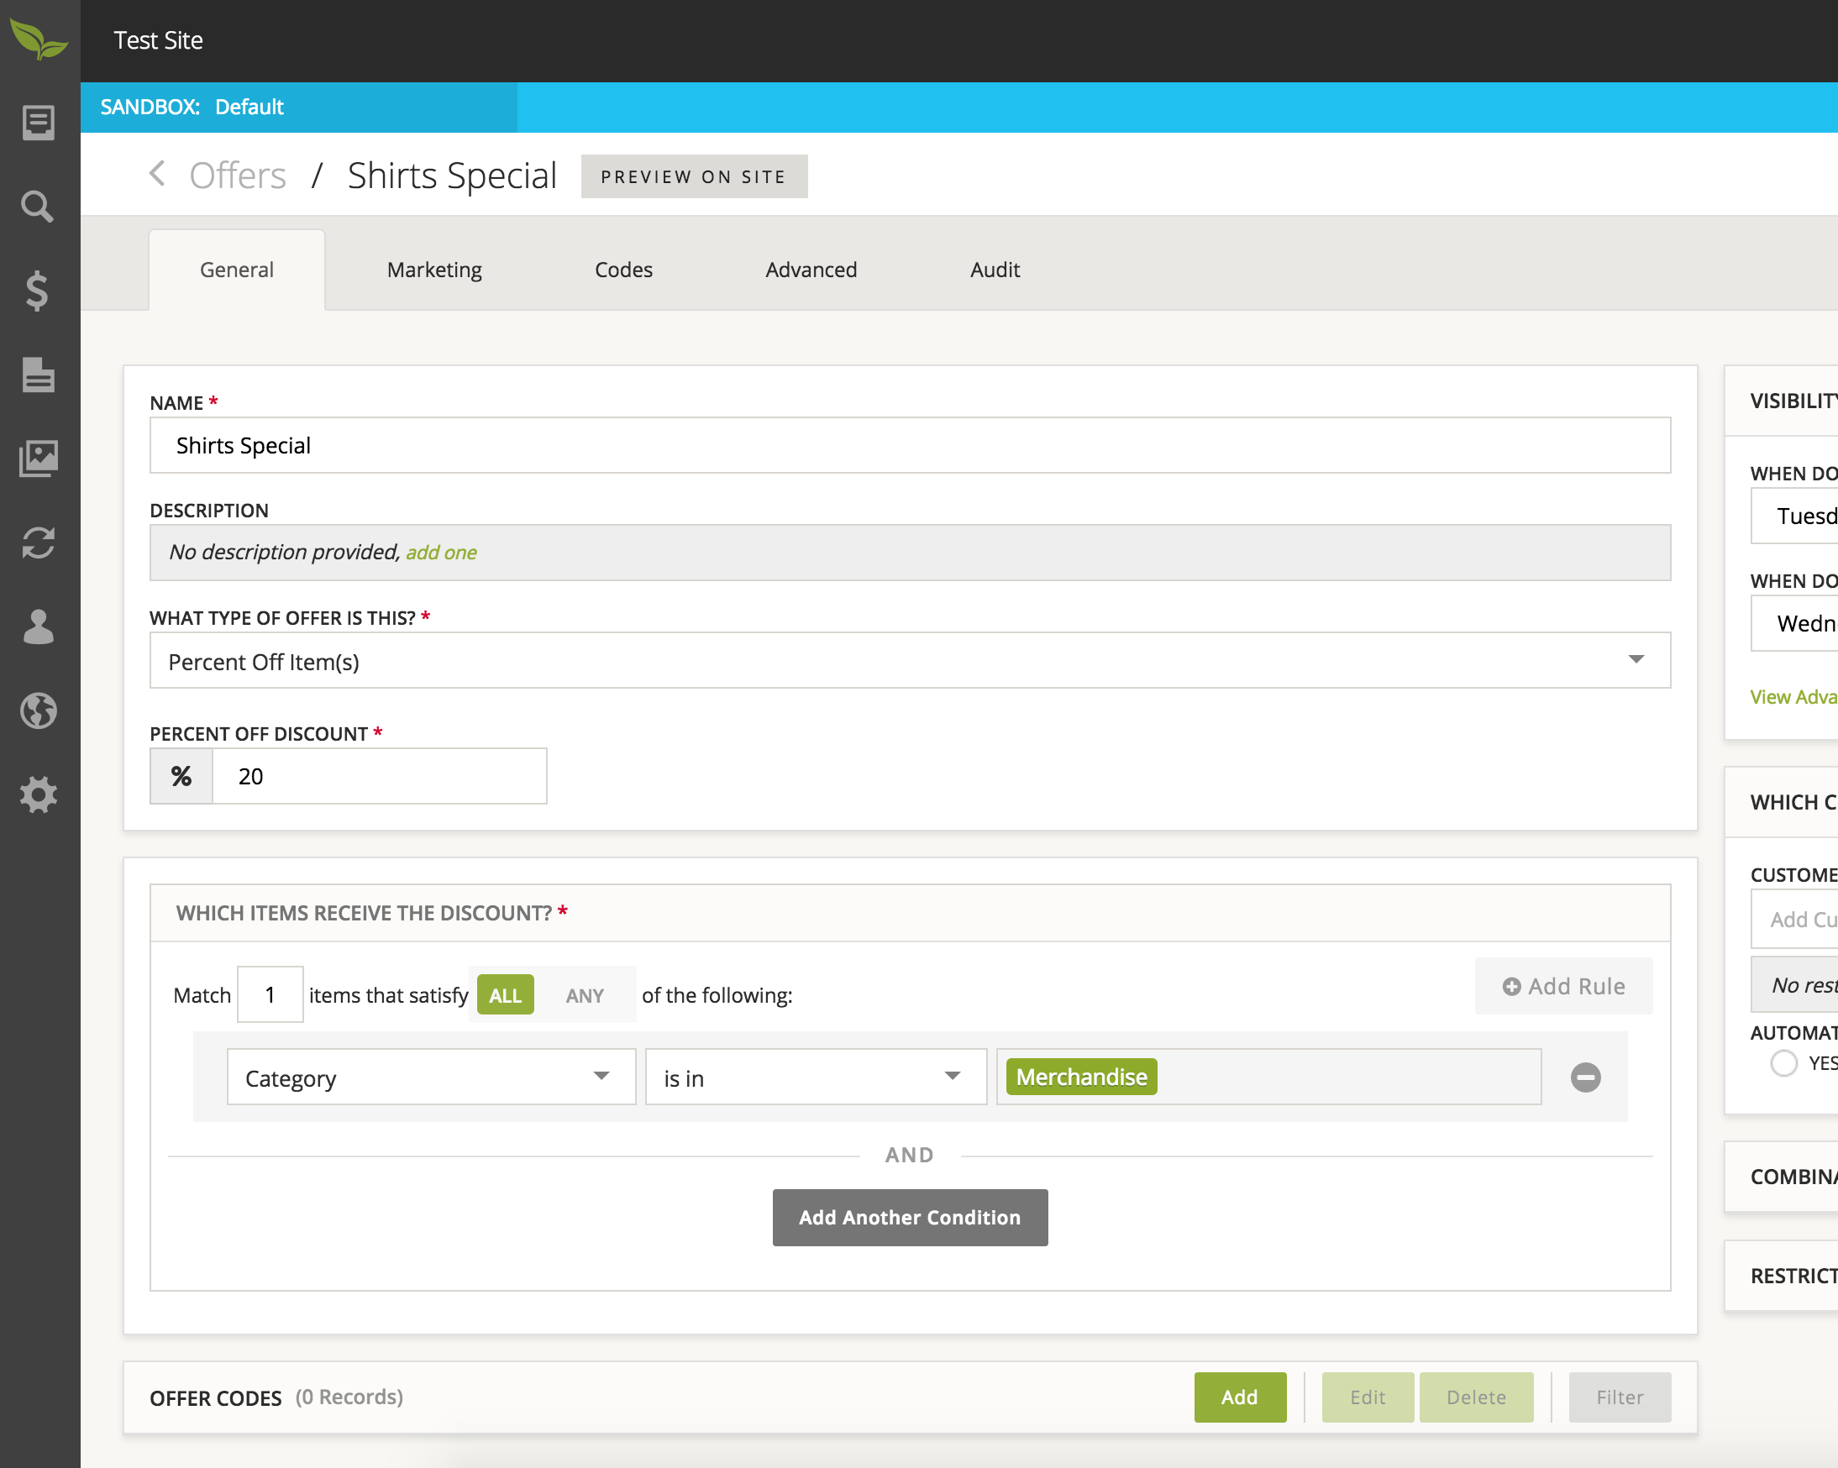1838x1468 pixels.
Task: Open the documents section from the sidebar
Action: pyautogui.click(x=39, y=376)
